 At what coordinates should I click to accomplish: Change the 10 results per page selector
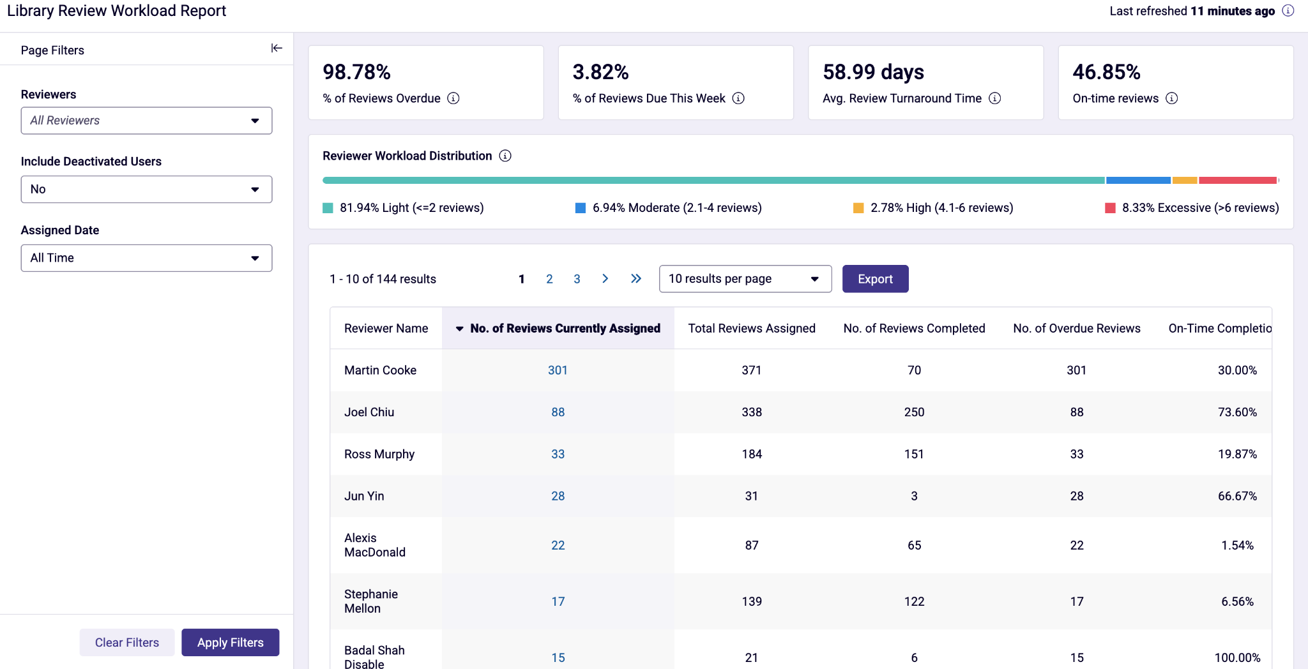[745, 279]
